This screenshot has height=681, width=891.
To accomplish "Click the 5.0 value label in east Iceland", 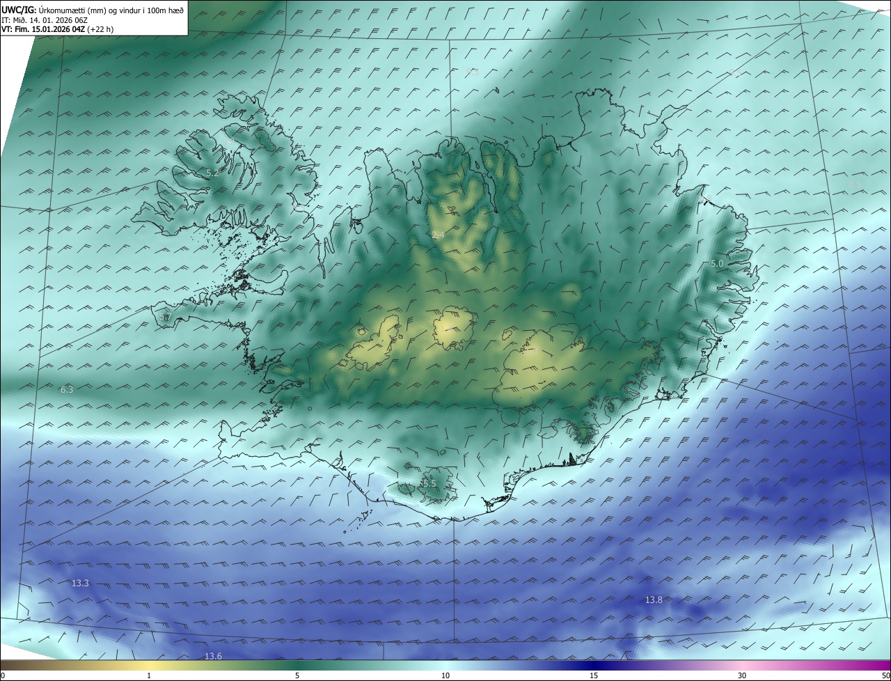I will click(717, 264).
